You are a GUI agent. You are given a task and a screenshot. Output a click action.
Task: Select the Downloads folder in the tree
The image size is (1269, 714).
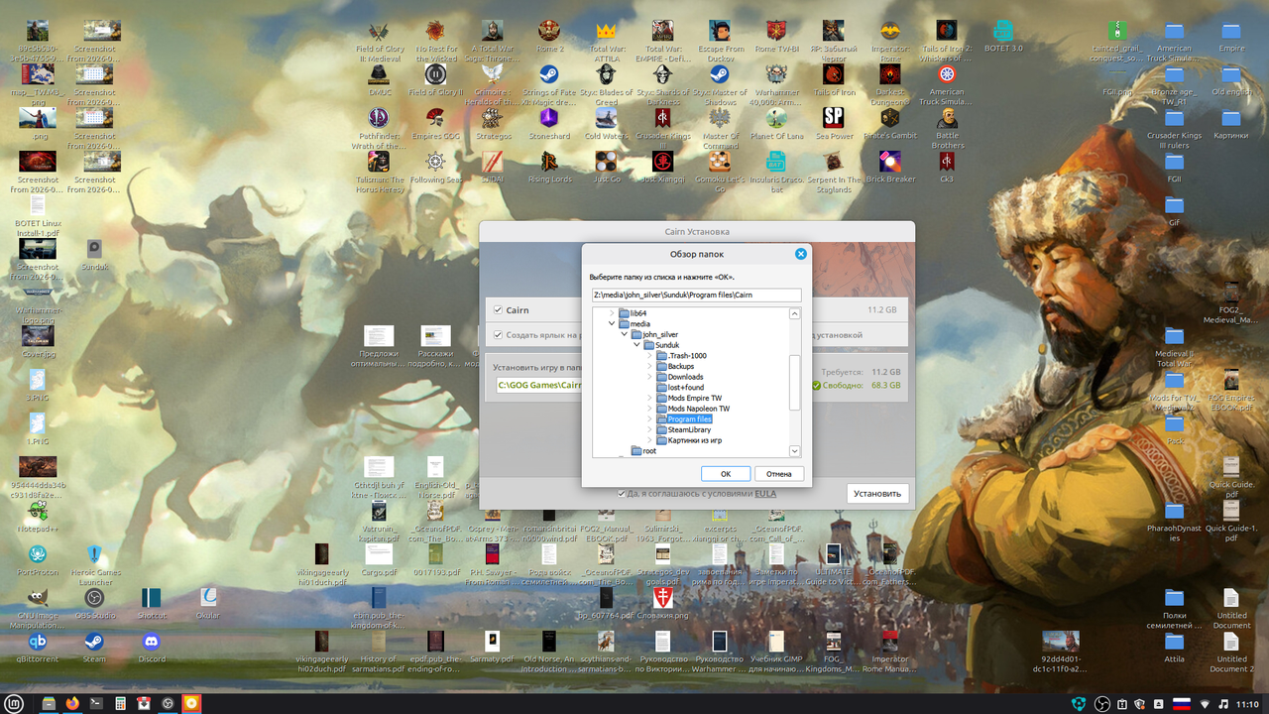pyautogui.click(x=685, y=377)
